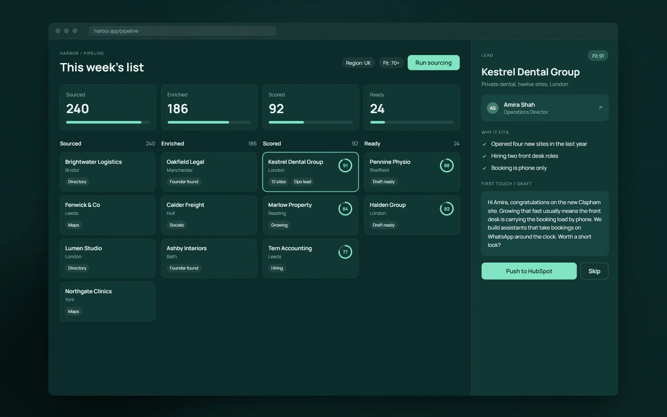The image size is (667, 417).
Task: Click checkmark beside Booking is phone only
Action: (x=484, y=168)
